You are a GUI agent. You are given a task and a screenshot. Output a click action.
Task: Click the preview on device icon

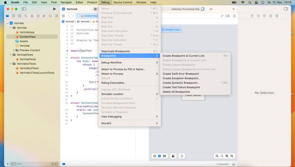pos(182,156)
